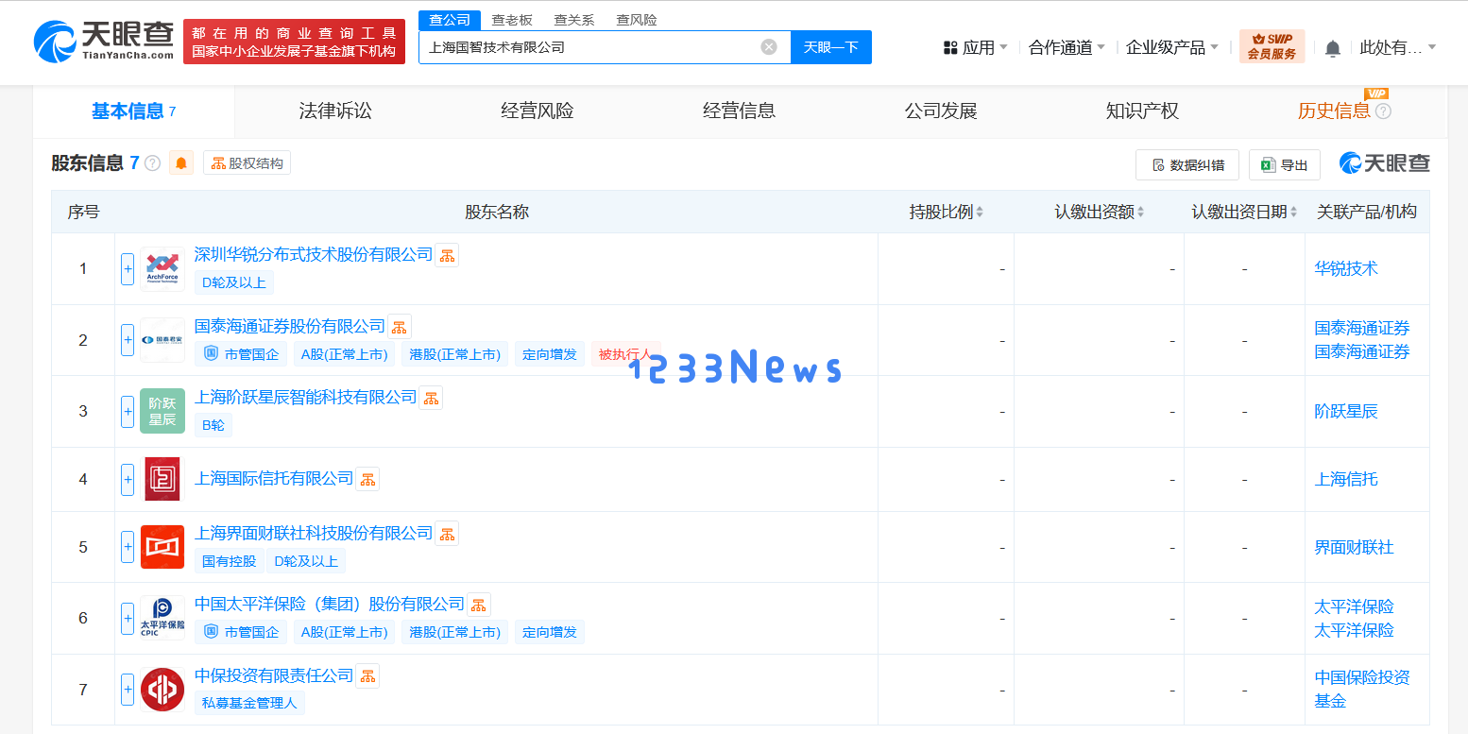This screenshot has width=1468, height=734.
Task: Select the 查公司 search tab
Action: 450,20
